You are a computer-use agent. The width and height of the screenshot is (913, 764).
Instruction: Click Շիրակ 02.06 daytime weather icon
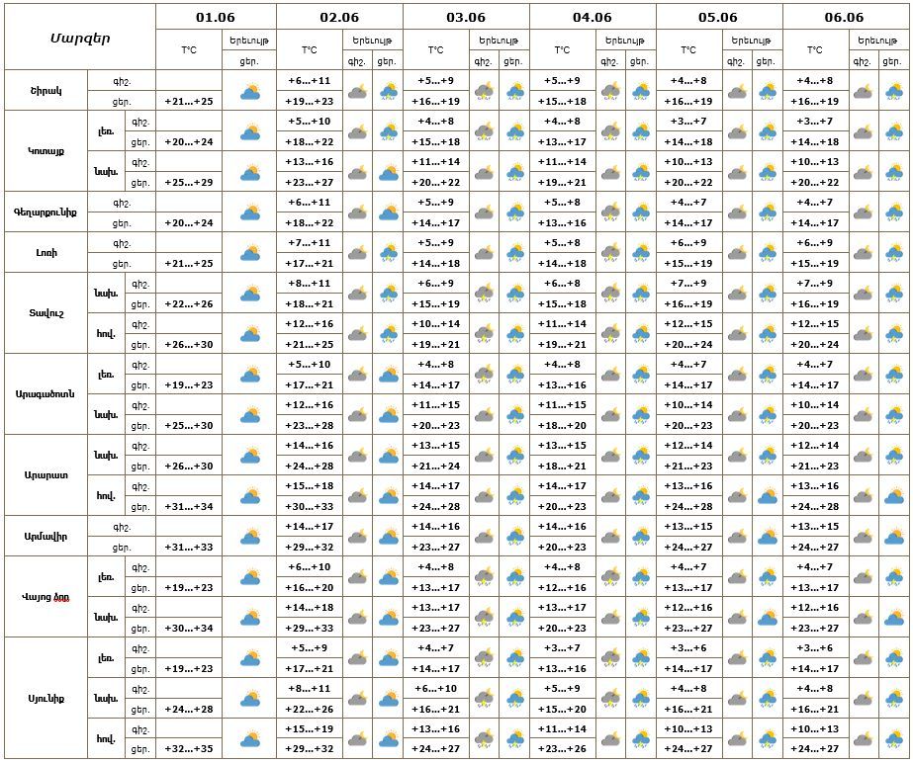tap(389, 92)
